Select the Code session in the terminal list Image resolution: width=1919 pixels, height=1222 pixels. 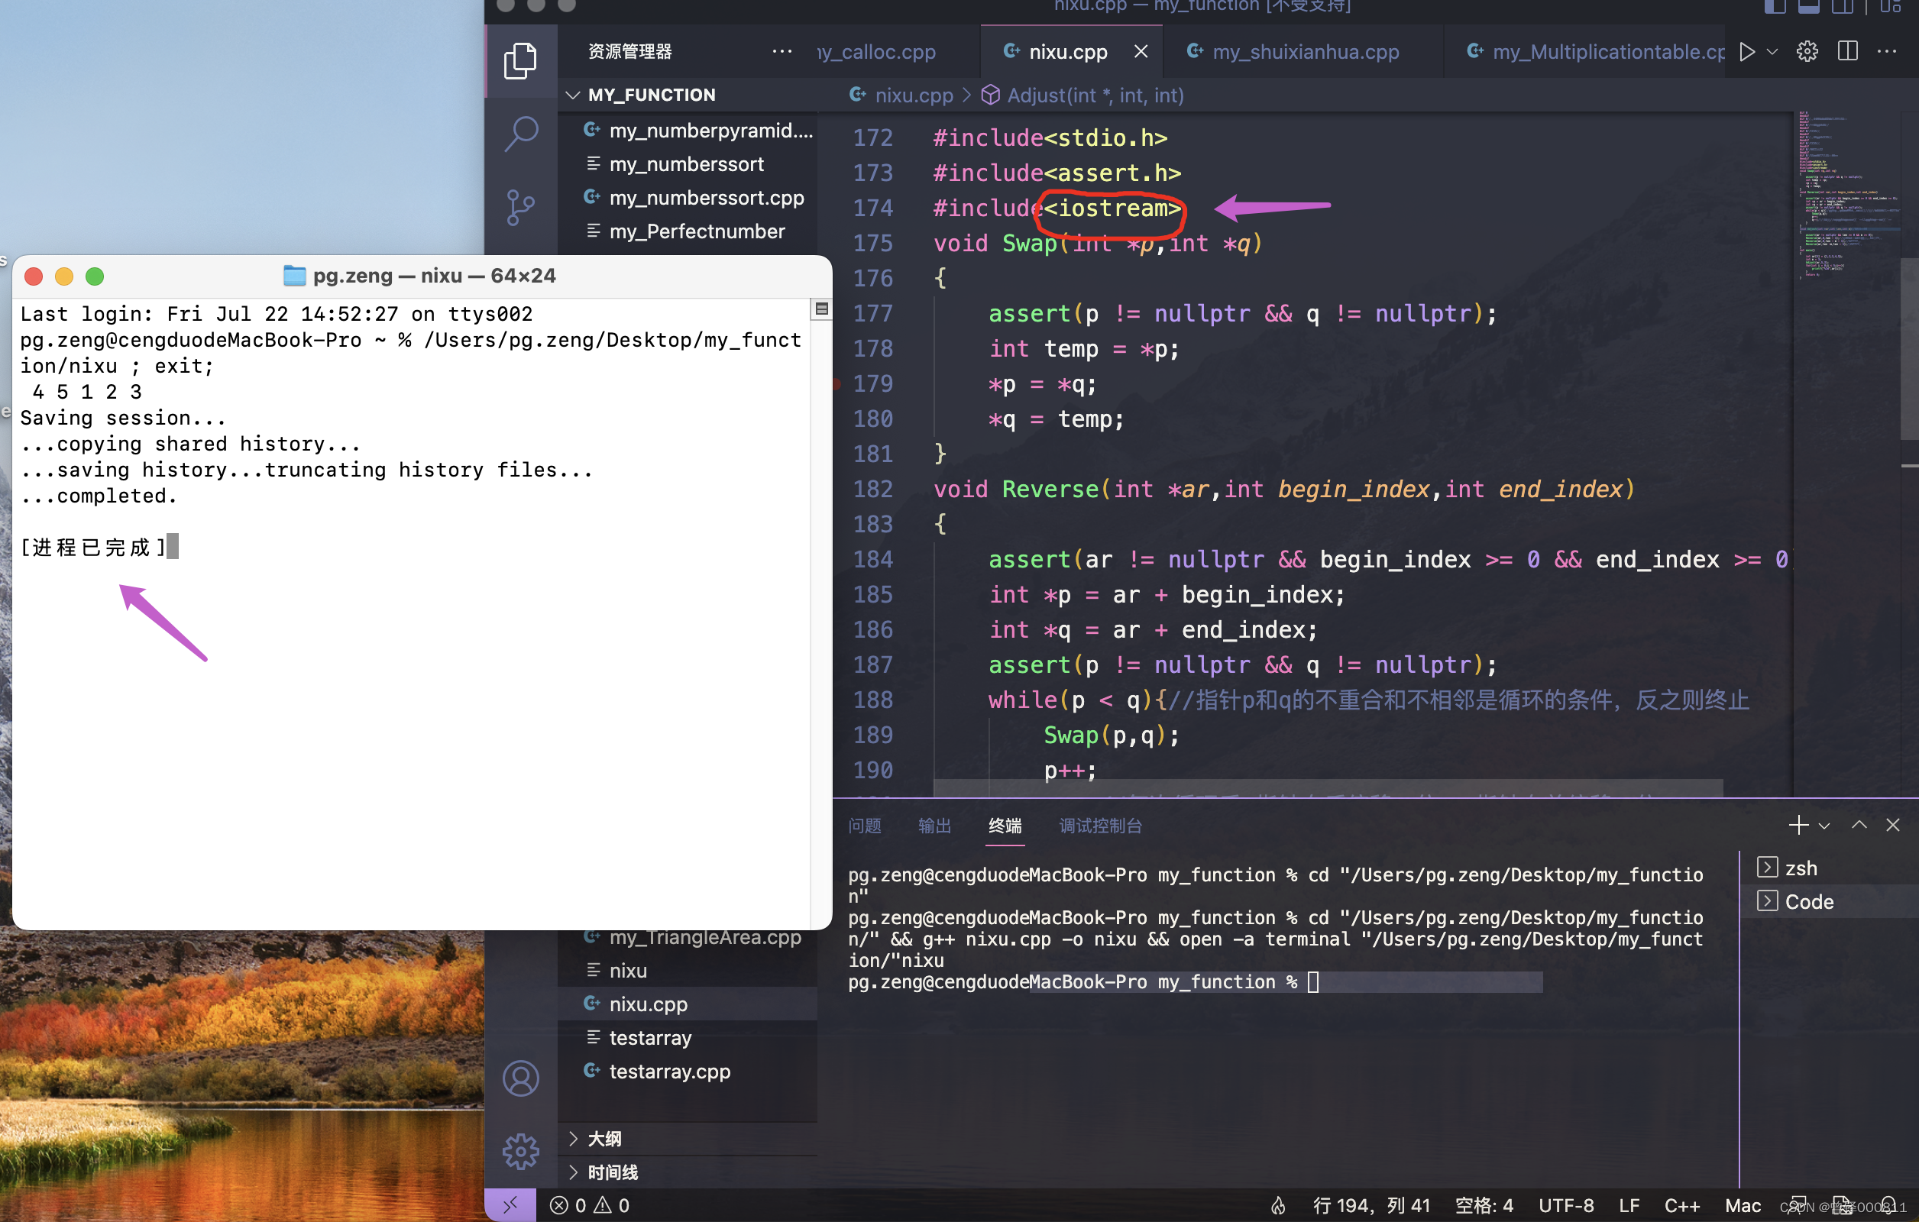click(1809, 901)
